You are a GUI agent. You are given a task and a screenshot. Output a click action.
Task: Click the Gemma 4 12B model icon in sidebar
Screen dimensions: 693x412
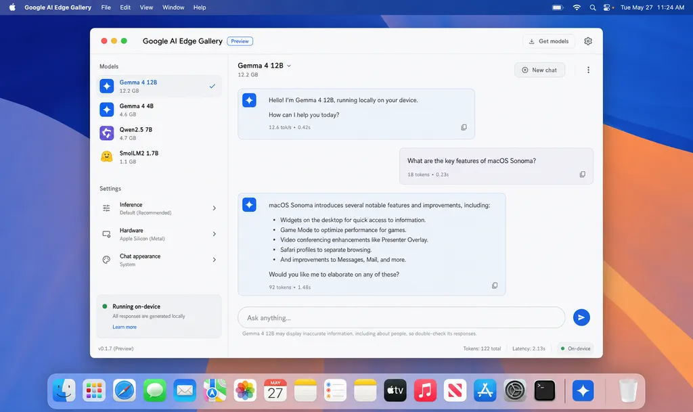click(106, 86)
